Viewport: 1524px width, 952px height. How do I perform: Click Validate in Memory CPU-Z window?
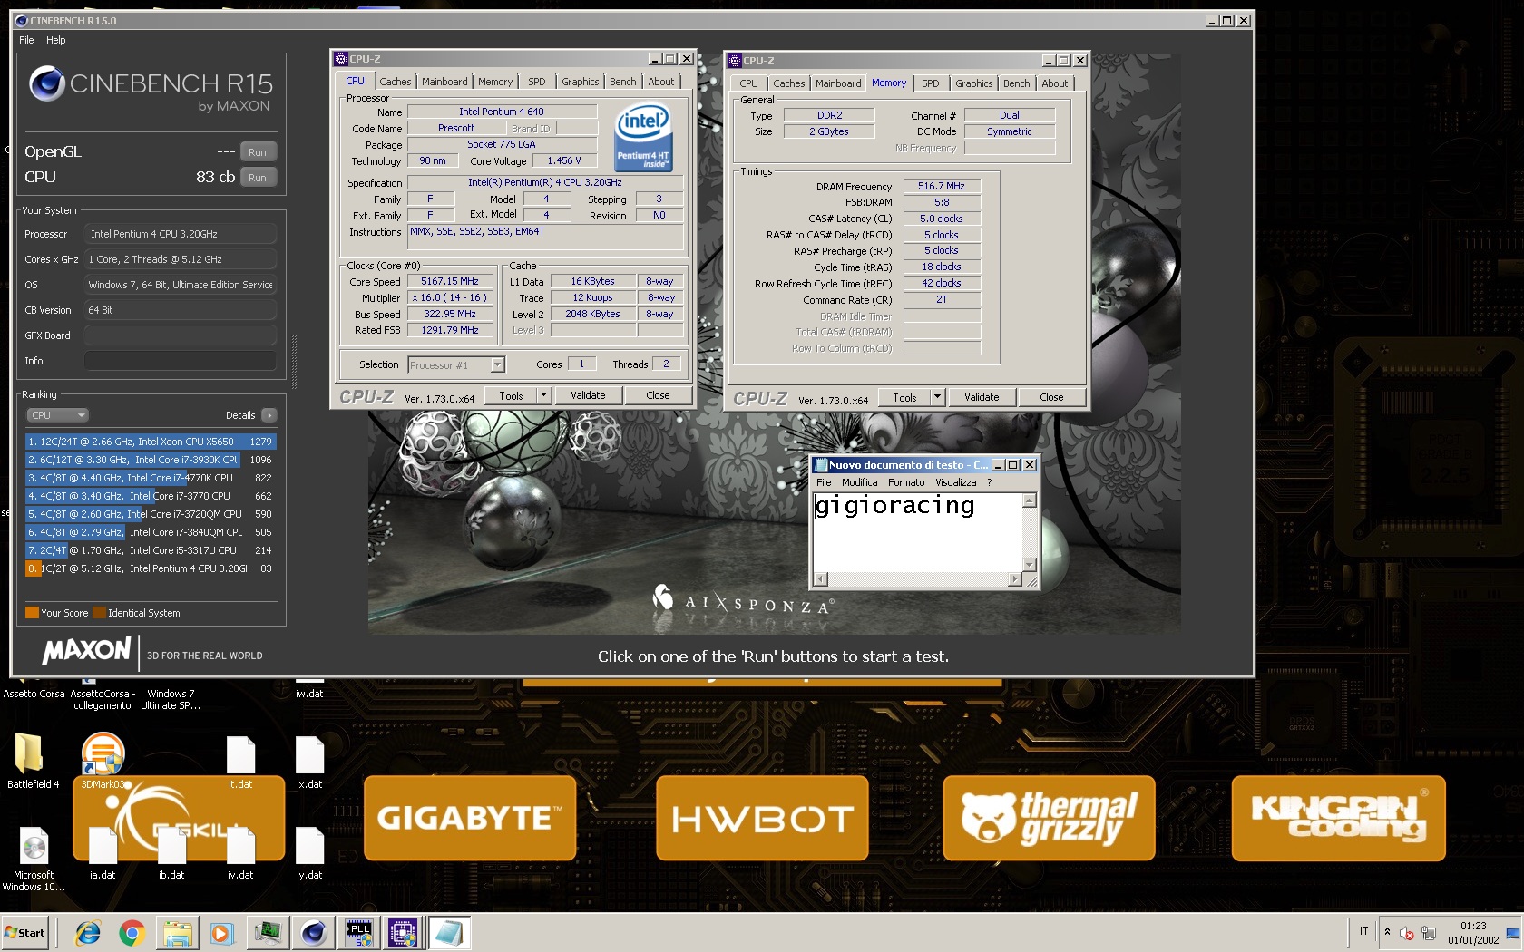[982, 397]
